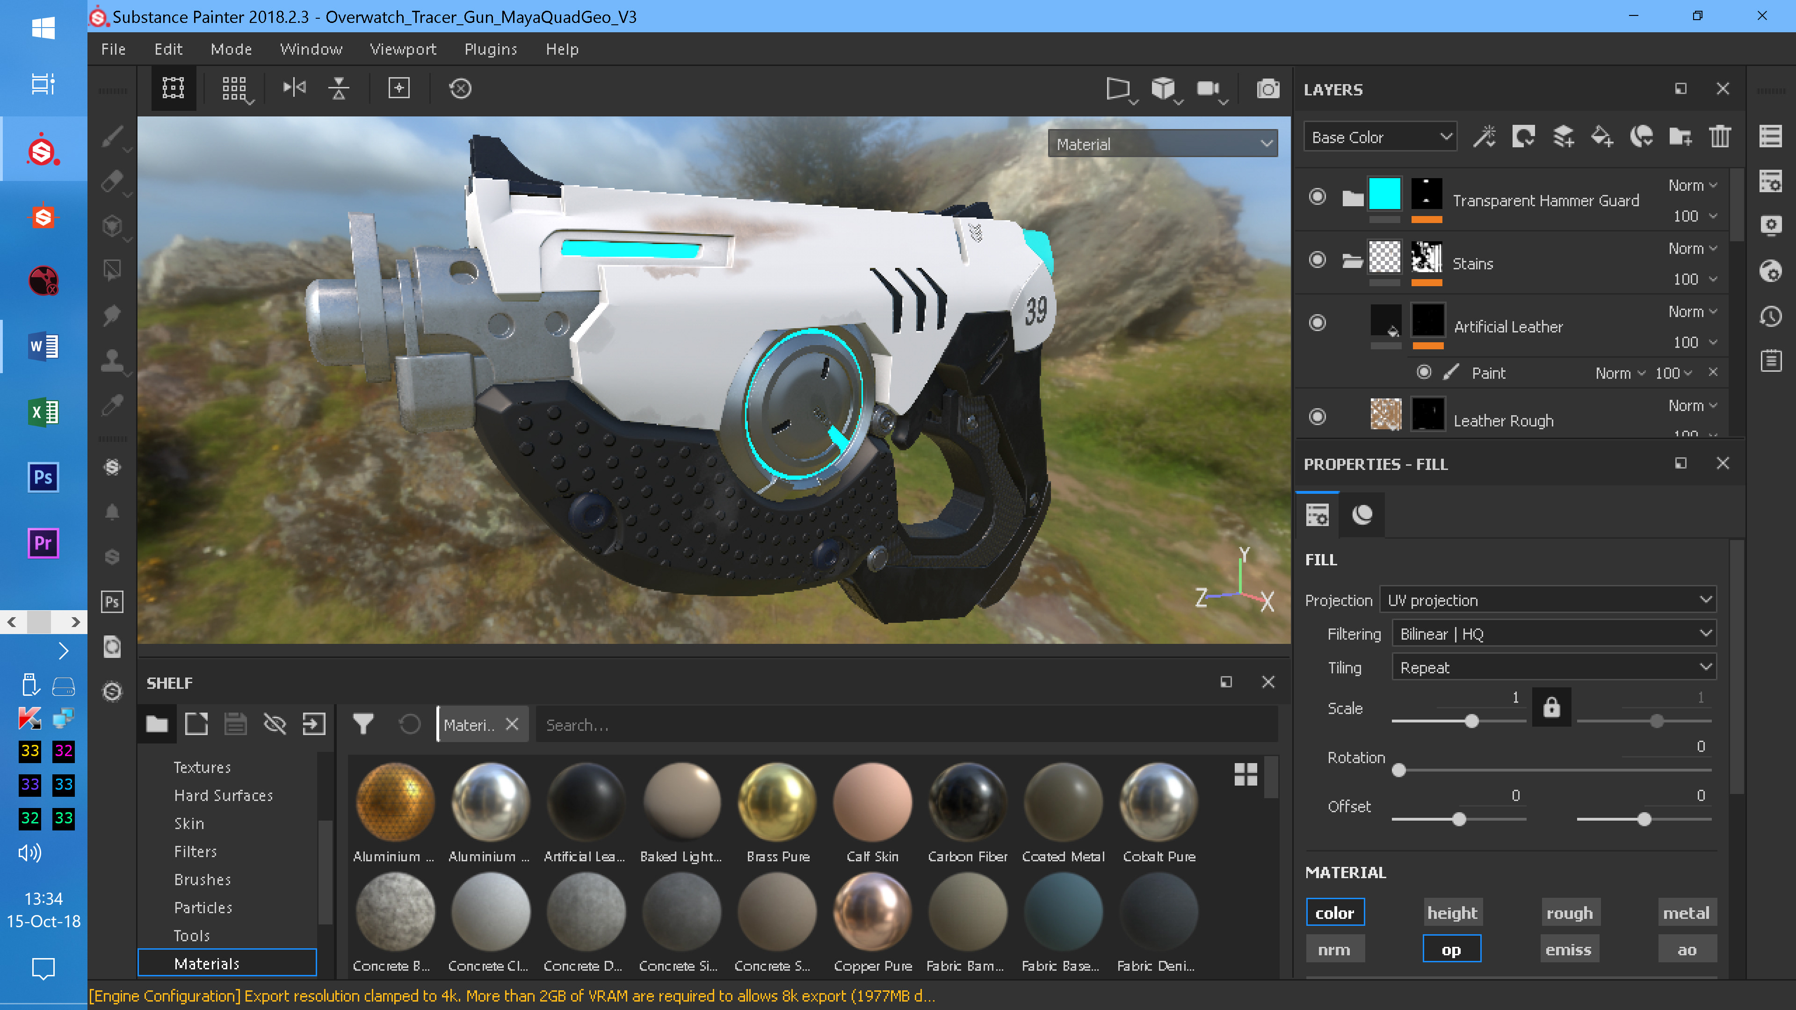Screen dimensions: 1796x1010
Task: Add a fill layer with bucket icon
Action: 1601,136
